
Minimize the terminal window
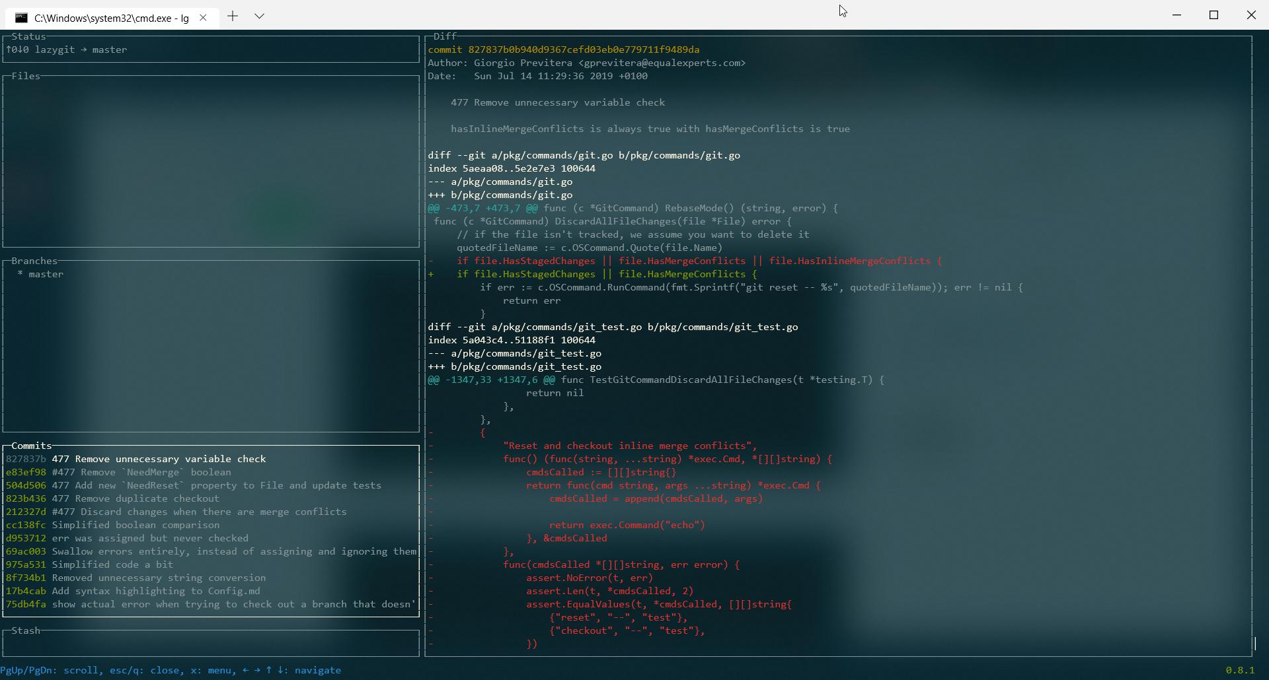coord(1176,15)
